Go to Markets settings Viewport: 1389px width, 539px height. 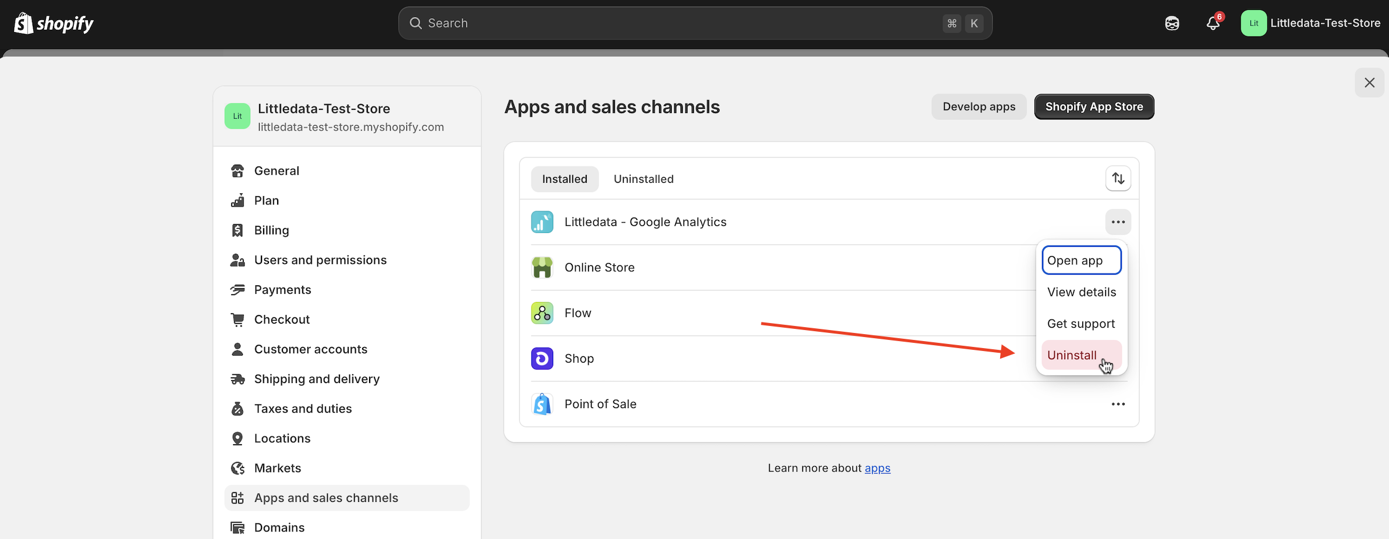(346, 467)
